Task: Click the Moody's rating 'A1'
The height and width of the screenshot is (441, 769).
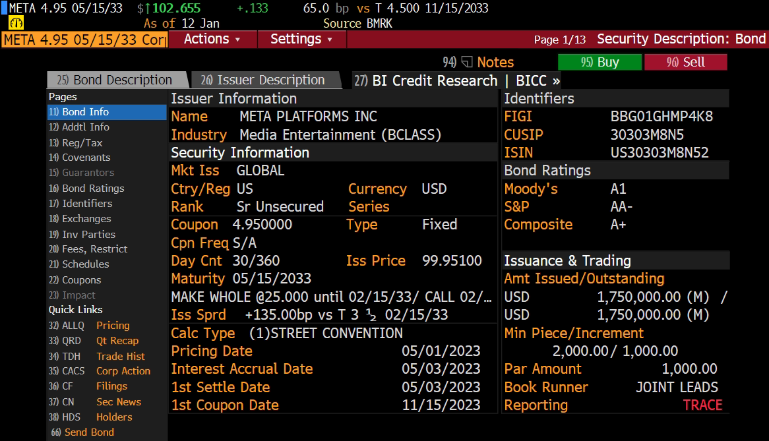Action: (x=618, y=189)
